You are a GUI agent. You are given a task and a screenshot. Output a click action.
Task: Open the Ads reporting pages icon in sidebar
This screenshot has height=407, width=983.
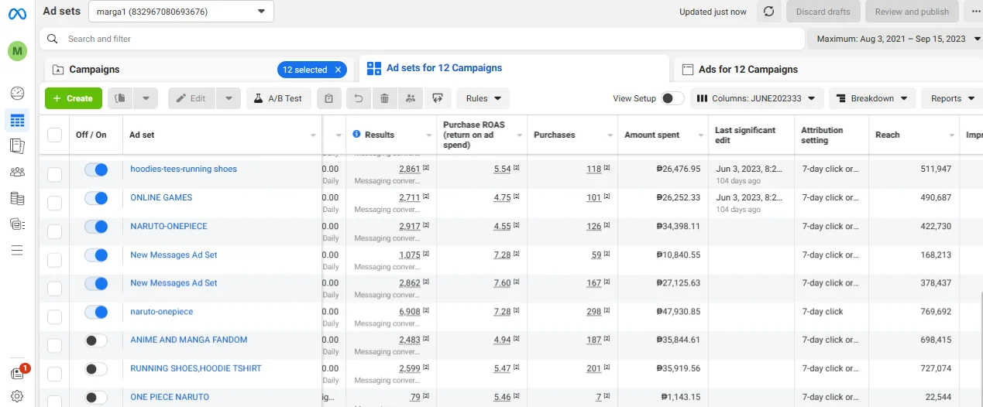17,145
